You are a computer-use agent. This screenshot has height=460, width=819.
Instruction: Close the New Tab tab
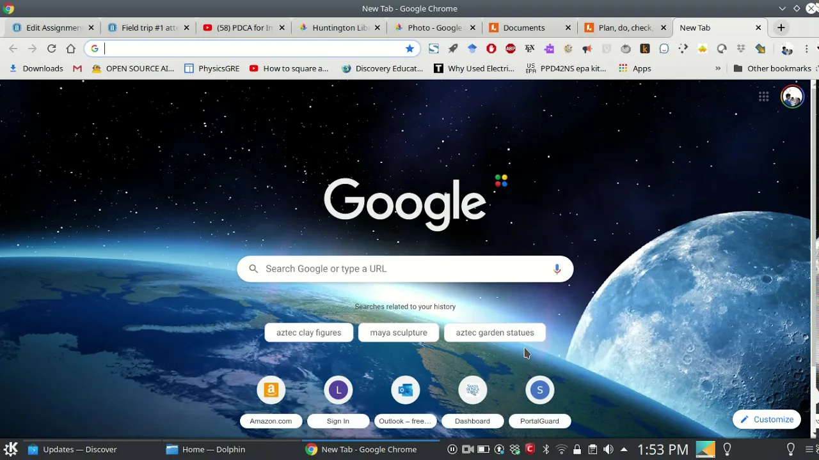click(758, 27)
